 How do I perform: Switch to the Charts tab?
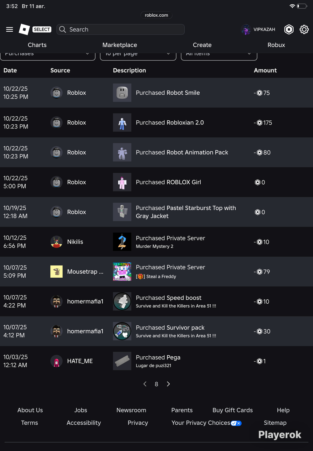(37, 45)
